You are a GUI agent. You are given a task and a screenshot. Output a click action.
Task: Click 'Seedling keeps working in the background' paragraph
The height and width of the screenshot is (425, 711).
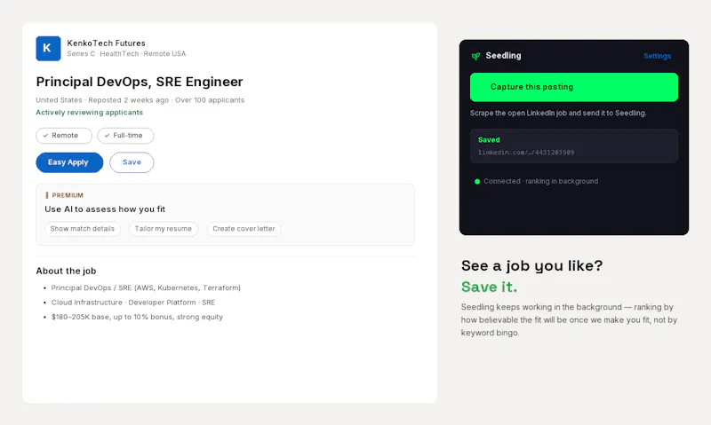point(569,319)
